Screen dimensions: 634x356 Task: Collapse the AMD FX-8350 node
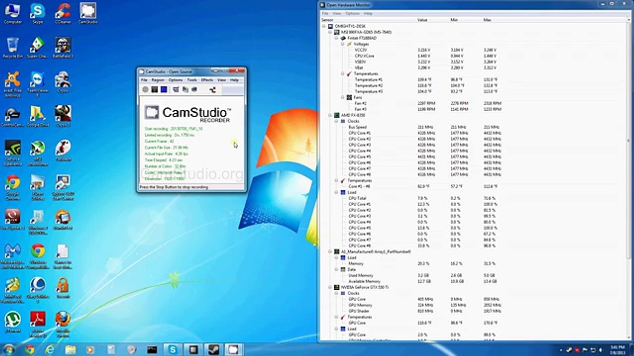coord(330,115)
